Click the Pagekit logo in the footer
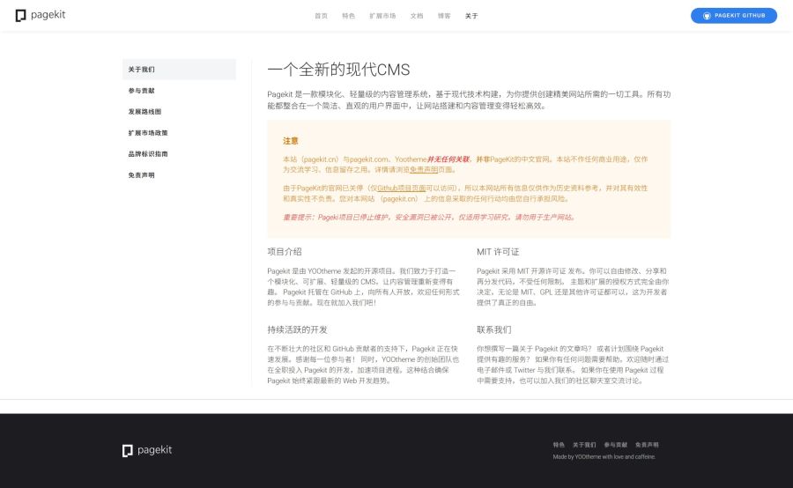Viewport: 793px width, 488px height. pyautogui.click(x=147, y=450)
